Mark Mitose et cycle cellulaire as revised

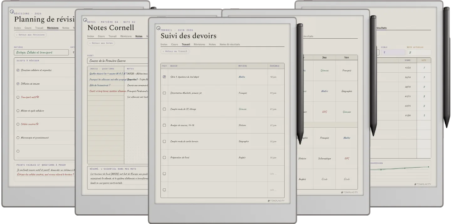point(18,111)
